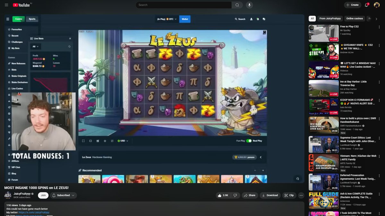Download this video

pyautogui.click(x=270, y=195)
